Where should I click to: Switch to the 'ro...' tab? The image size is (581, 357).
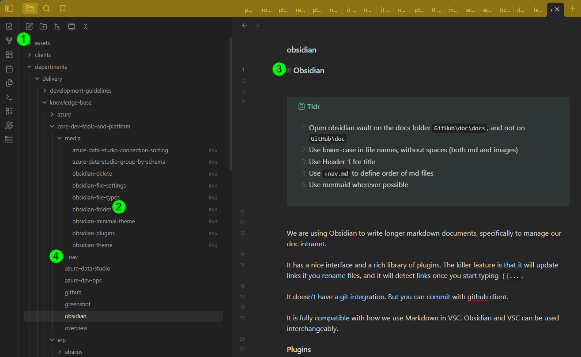click(266, 9)
